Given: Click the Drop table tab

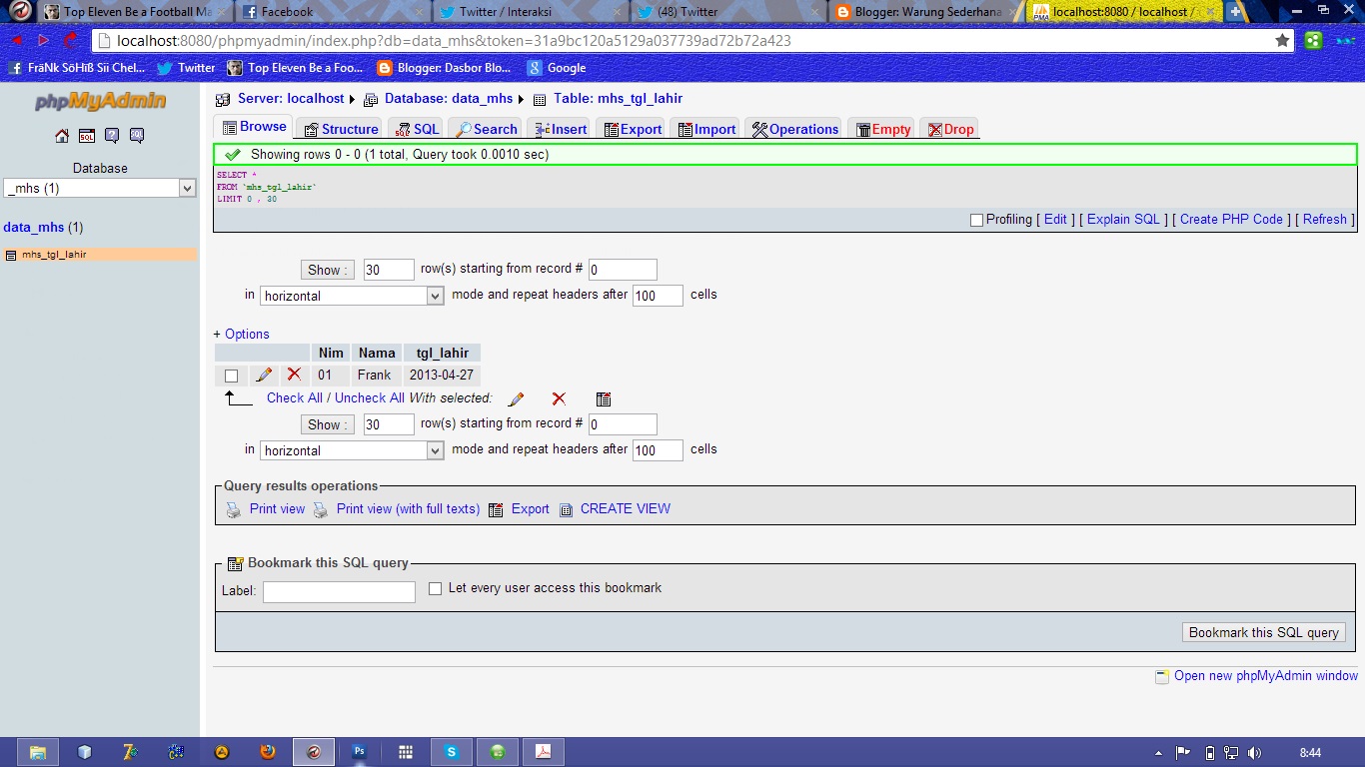Looking at the screenshot, I should tap(950, 129).
